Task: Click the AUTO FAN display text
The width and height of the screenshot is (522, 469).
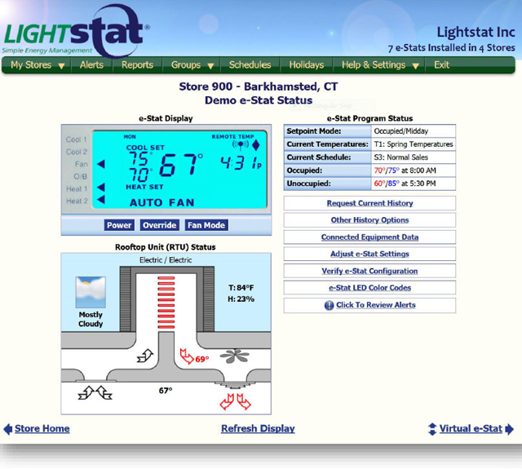Action: [x=161, y=203]
